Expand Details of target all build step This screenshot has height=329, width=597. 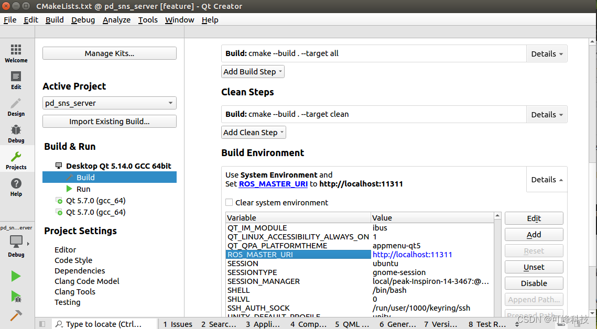coord(547,53)
